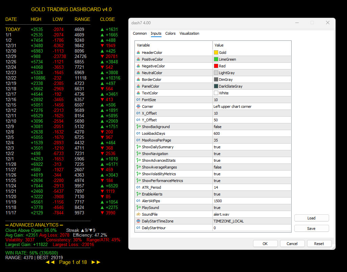Toggle EnableAlerts value true
Viewport: 347px width, 272px height.
point(252,194)
